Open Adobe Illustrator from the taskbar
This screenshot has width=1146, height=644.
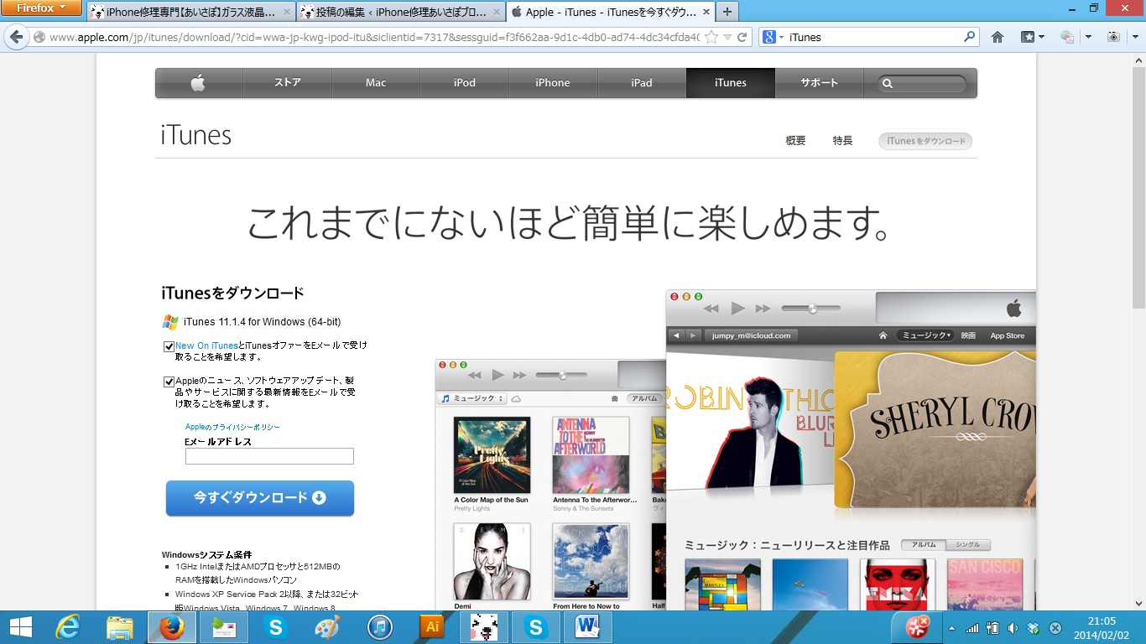click(x=432, y=627)
